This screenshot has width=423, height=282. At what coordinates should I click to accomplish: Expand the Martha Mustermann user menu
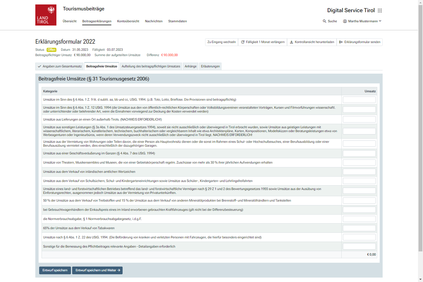(380, 21)
